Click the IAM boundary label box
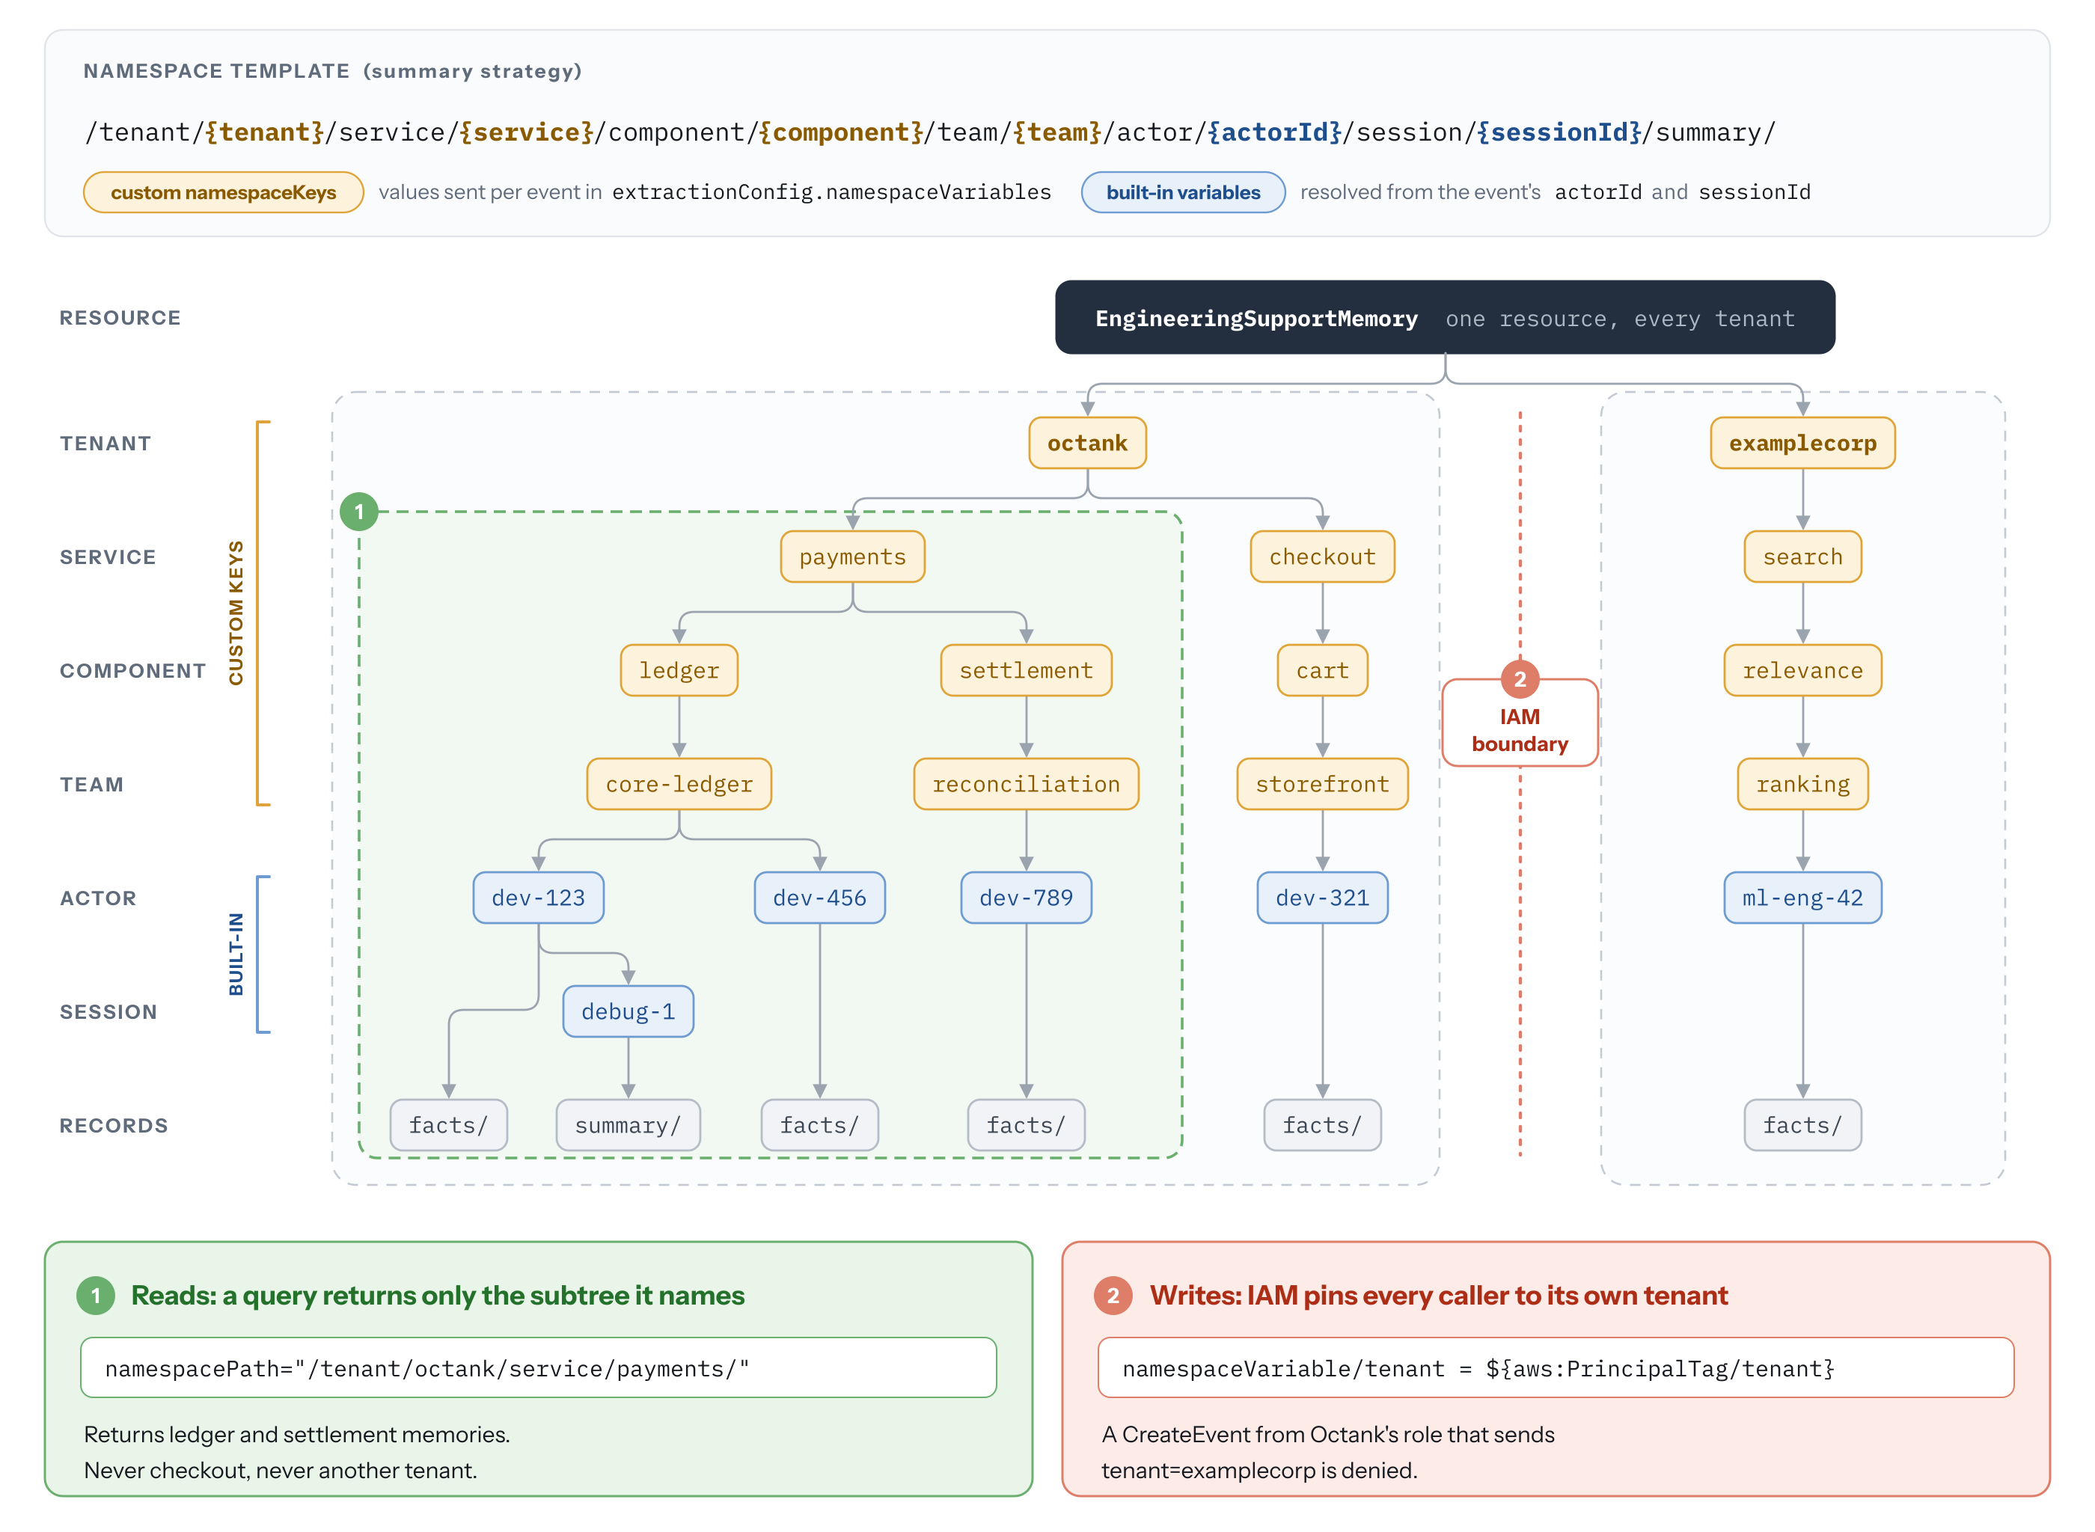 pyautogui.click(x=1519, y=723)
